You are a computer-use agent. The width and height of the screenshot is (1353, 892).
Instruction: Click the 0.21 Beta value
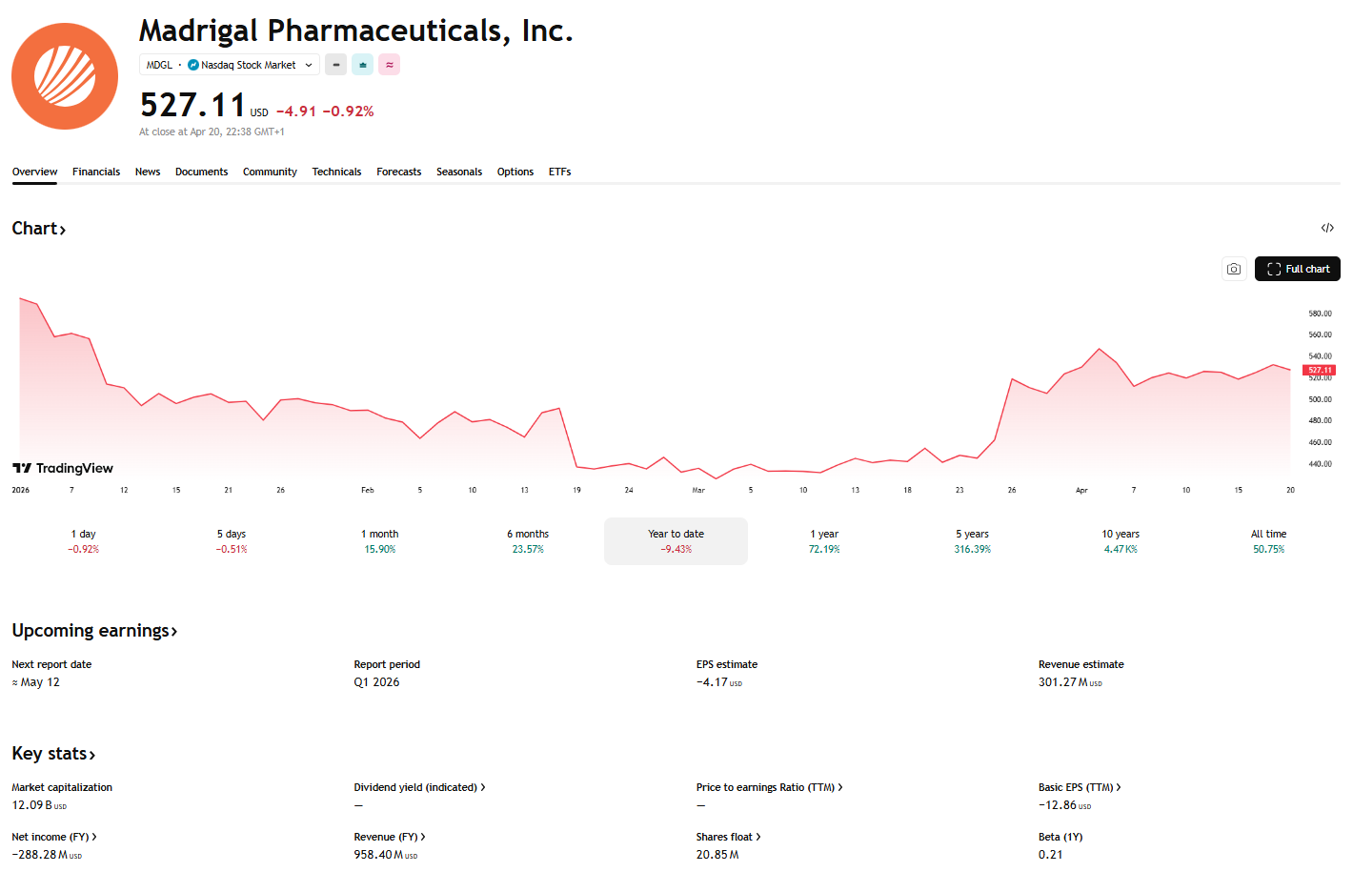tap(1050, 855)
